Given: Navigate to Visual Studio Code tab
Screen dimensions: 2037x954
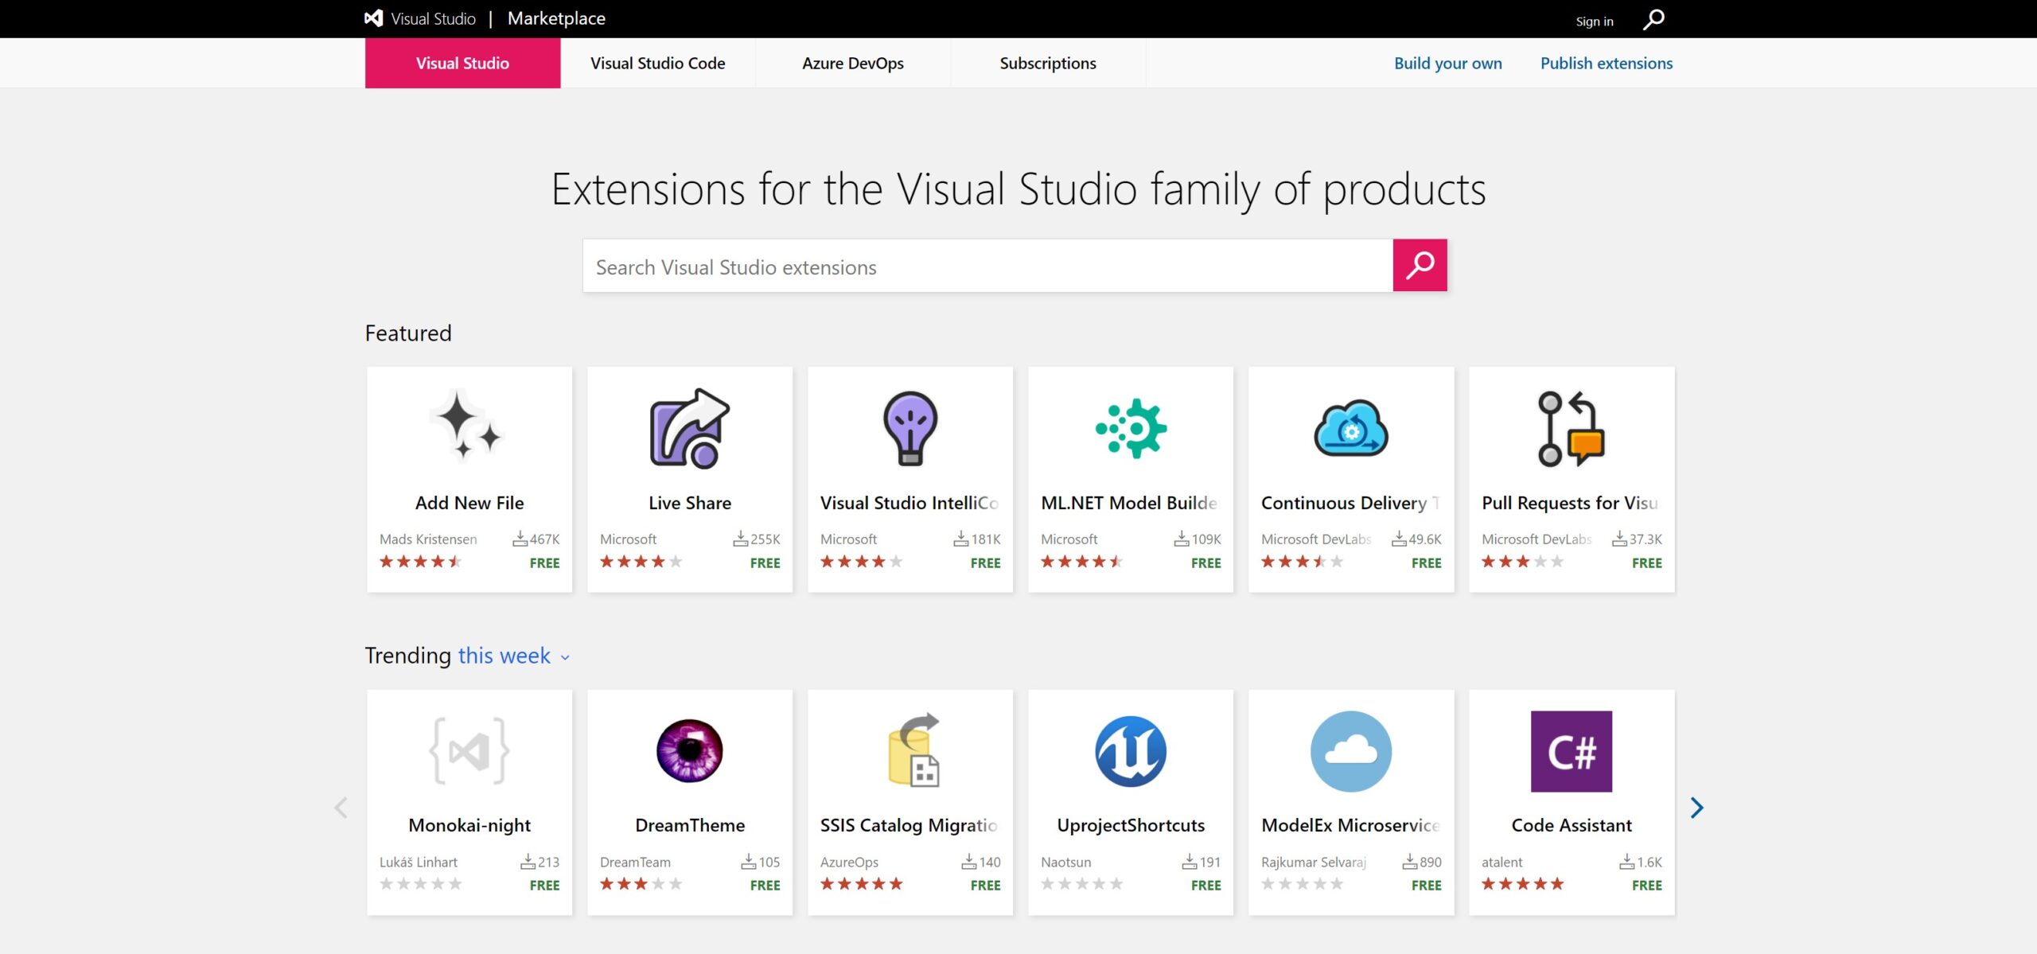Looking at the screenshot, I should [x=659, y=62].
